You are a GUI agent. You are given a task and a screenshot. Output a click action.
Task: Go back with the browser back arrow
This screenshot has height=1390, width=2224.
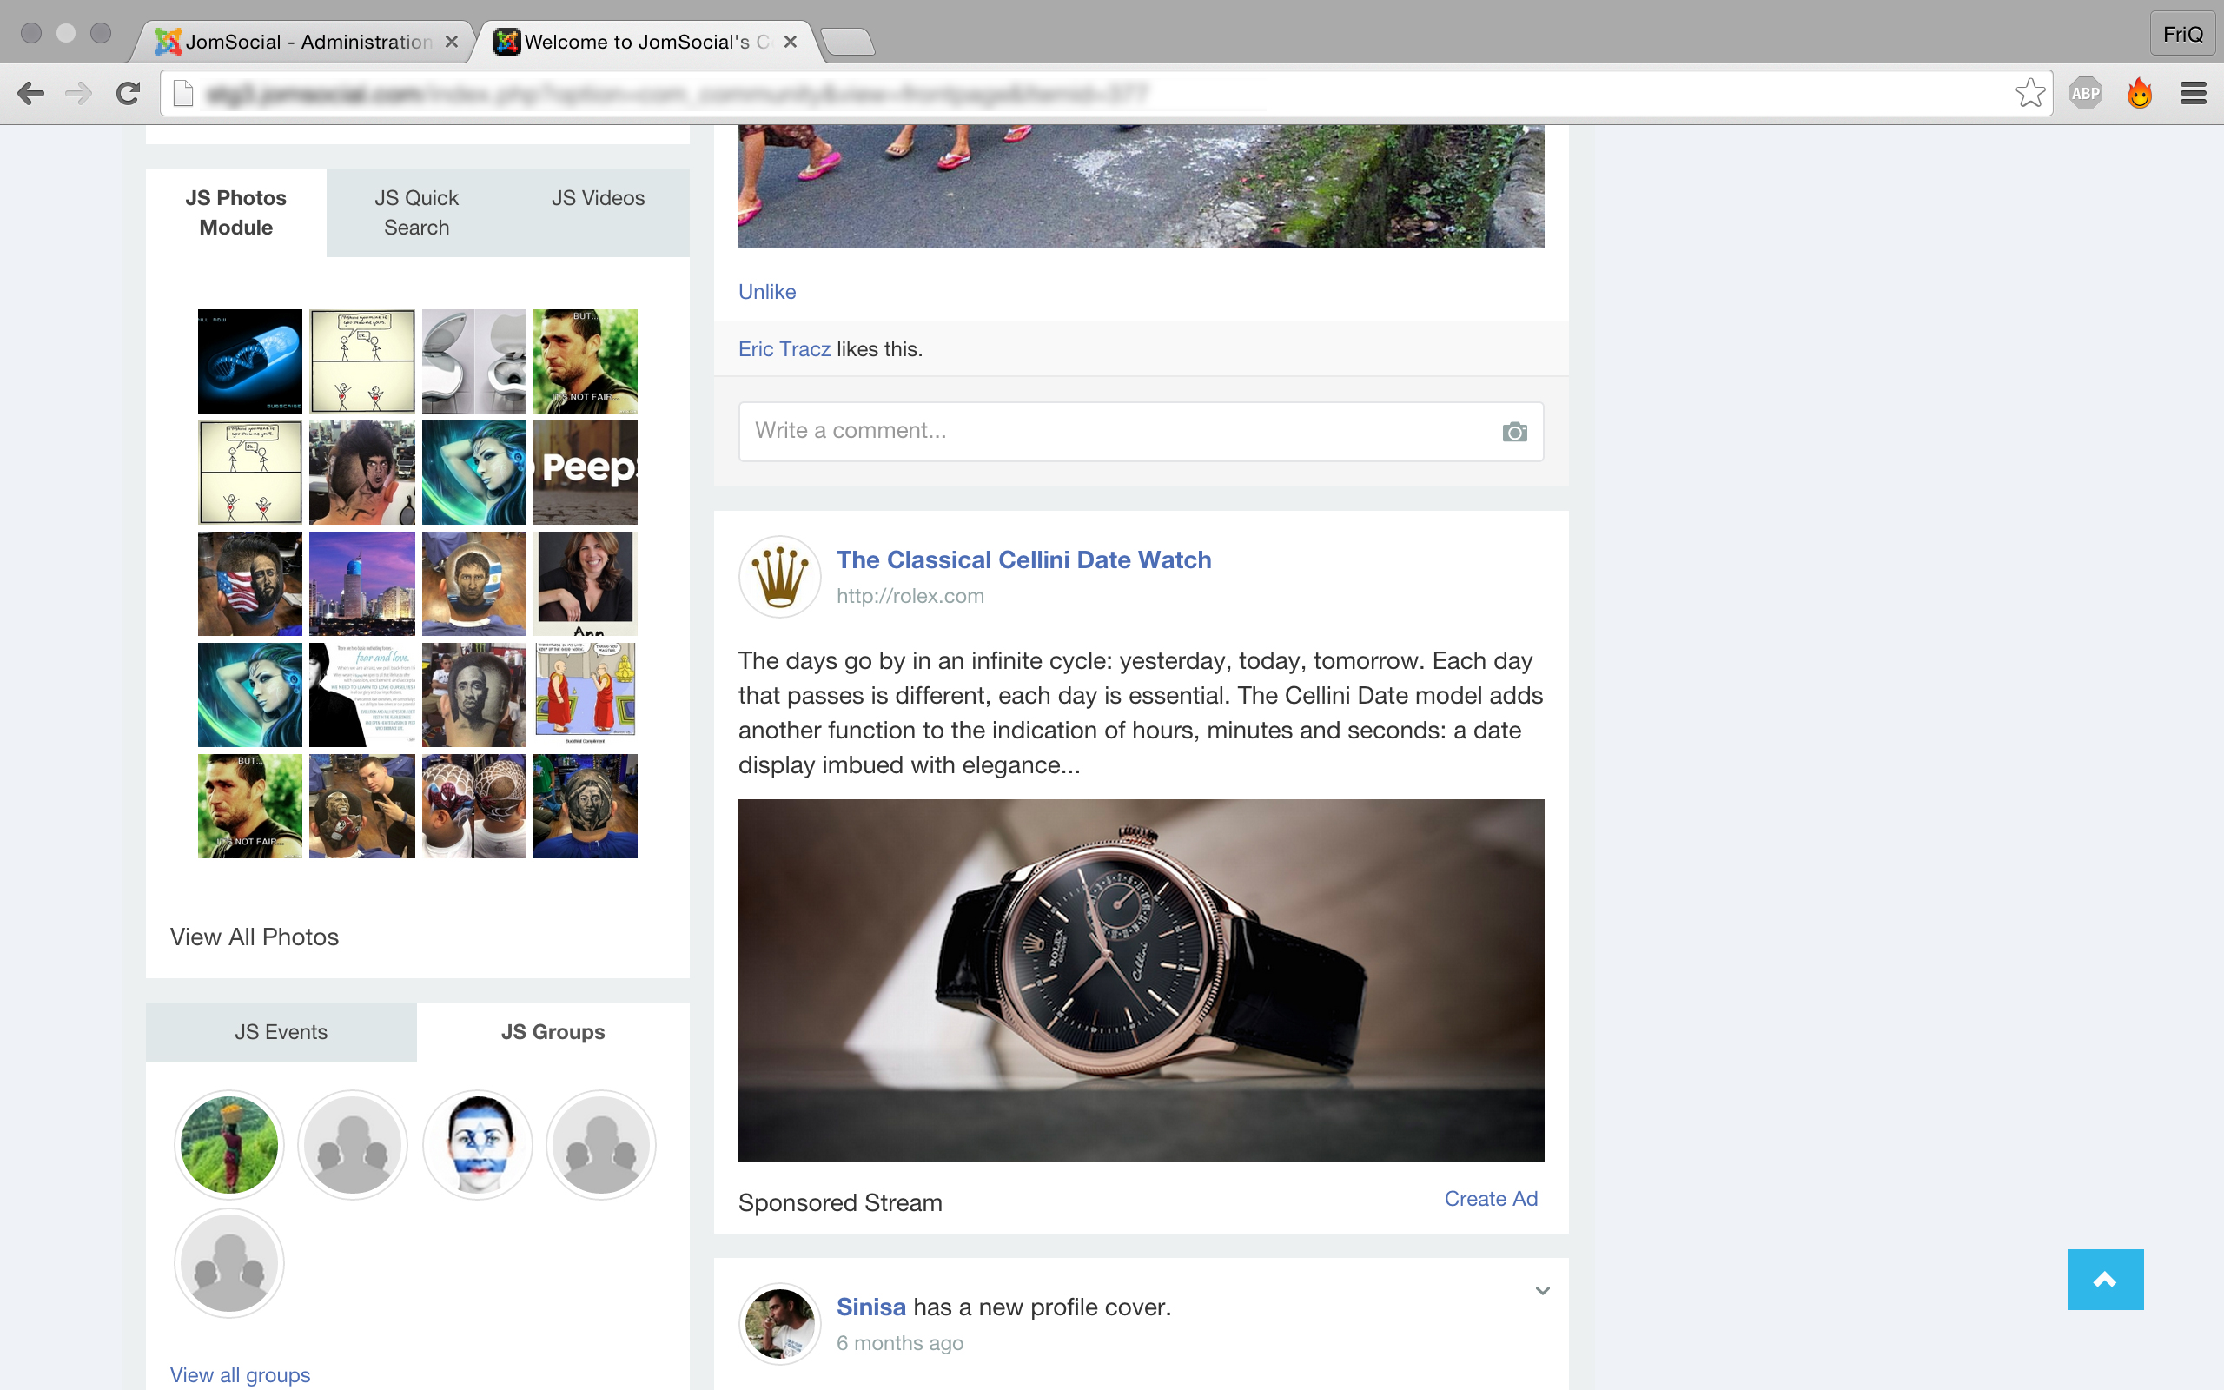(30, 93)
